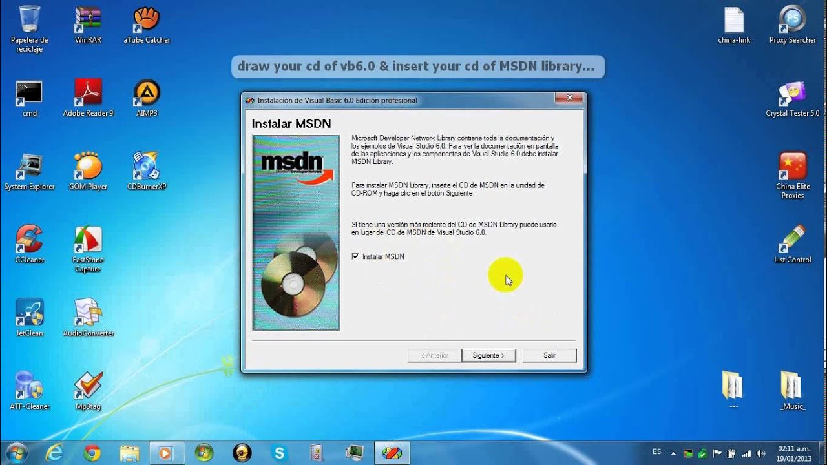This screenshot has width=827, height=465.
Task: Open Skype from the taskbar
Action: click(x=280, y=453)
